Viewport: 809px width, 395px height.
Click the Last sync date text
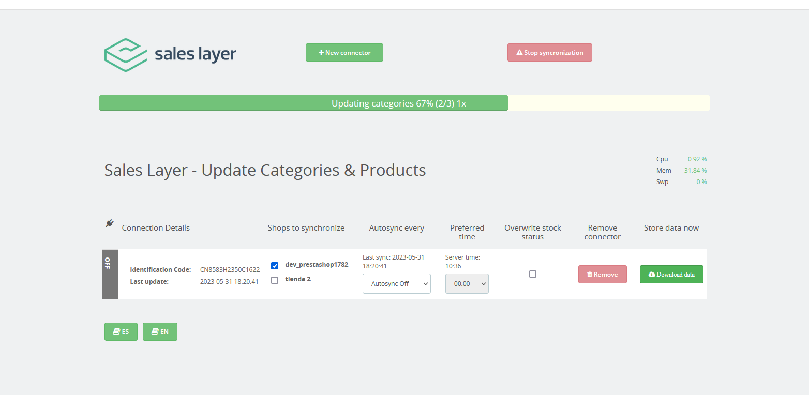click(x=393, y=262)
